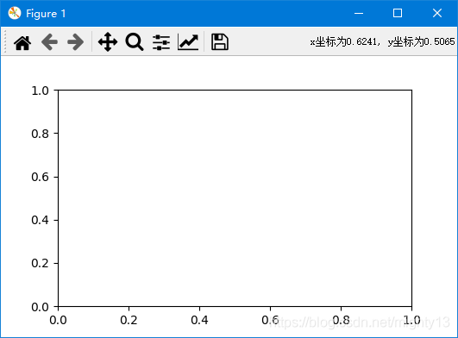
Task: Go back to previous view arrow
Action: (49, 42)
